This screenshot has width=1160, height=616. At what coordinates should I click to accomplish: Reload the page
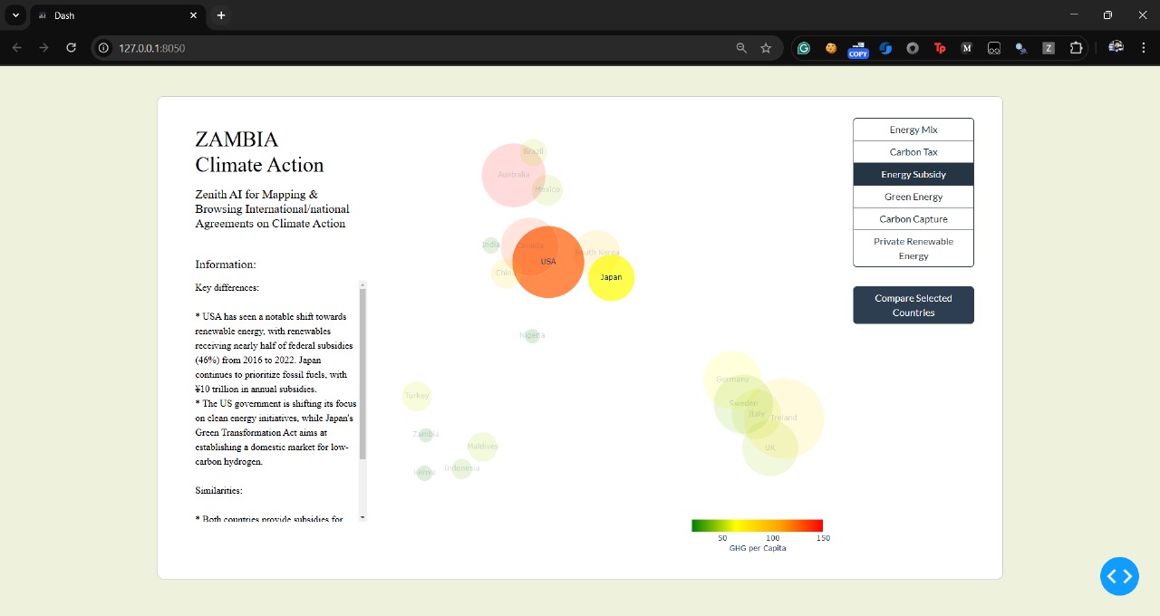click(72, 48)
